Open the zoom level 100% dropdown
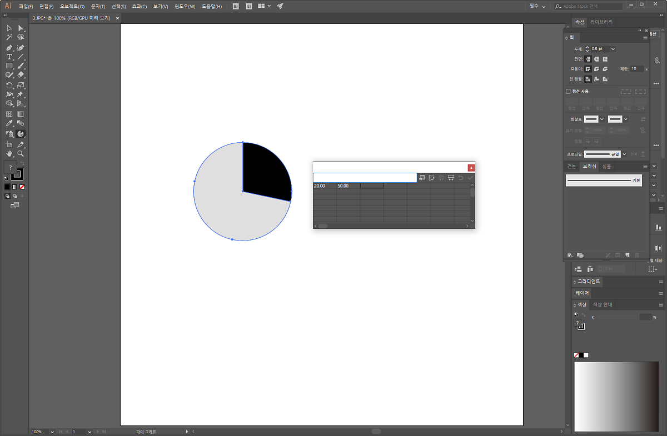This screenshot has width=667, height=436. (52, 432)
